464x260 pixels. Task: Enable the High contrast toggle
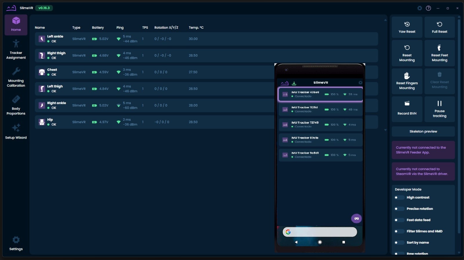[399, 198]
